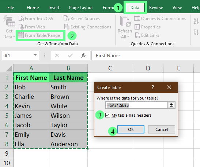Viewport: 200px width, 167px height.
Task: Click the Edit Links command
Action: click(147, 35)
